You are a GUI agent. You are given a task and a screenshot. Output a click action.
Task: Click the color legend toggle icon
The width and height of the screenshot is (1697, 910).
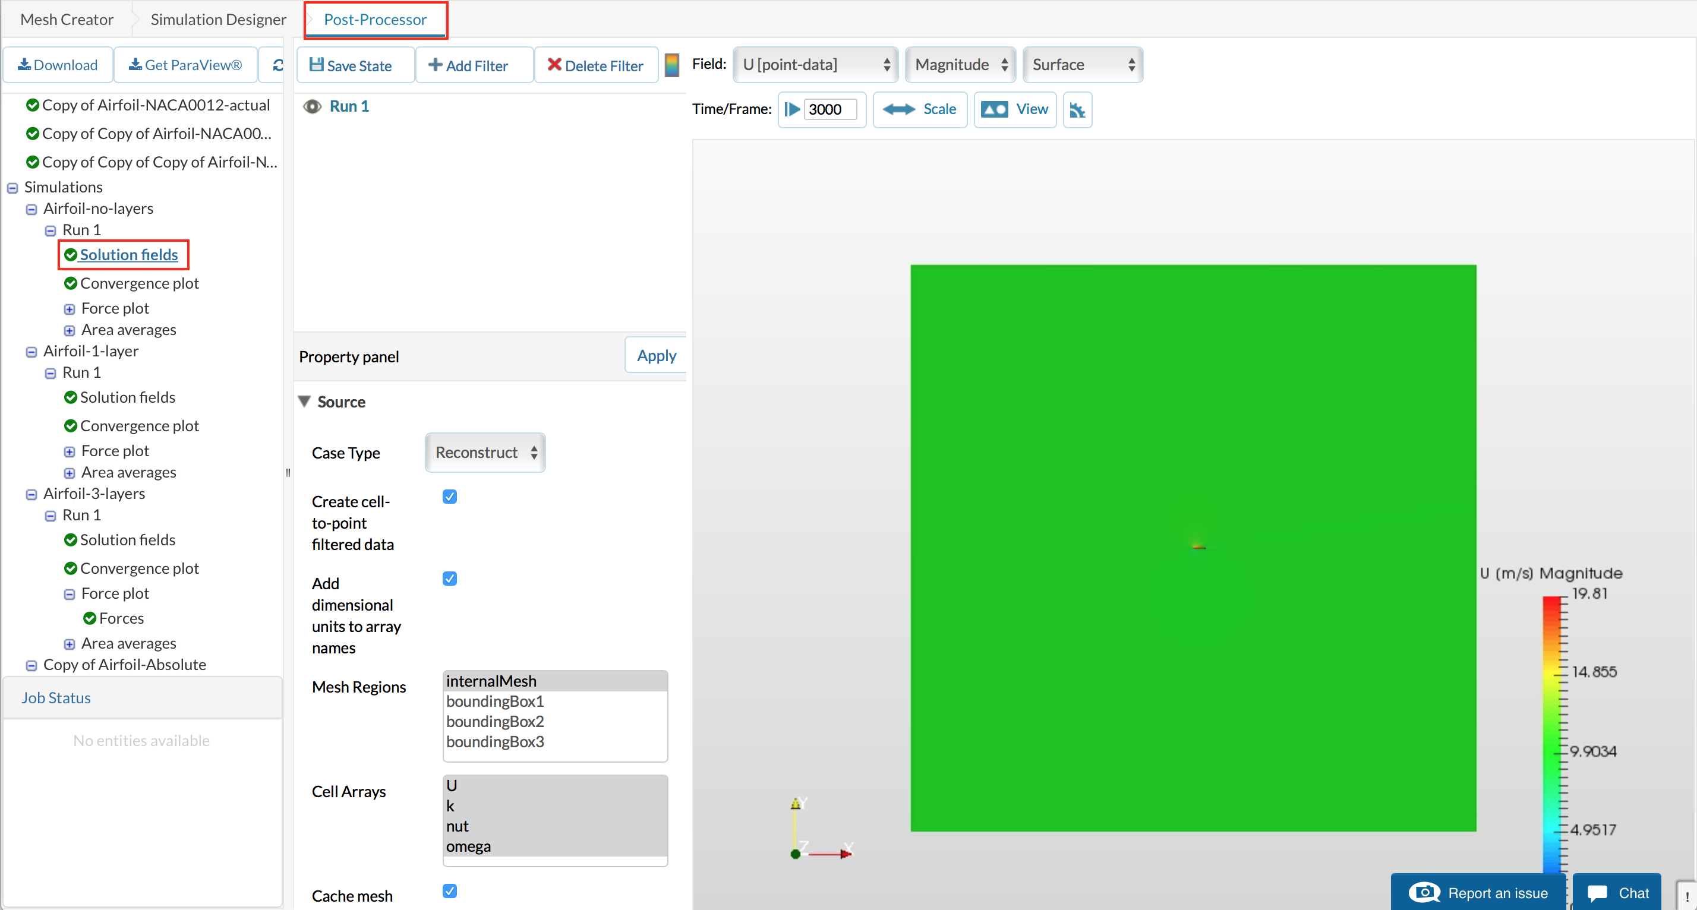671,65
